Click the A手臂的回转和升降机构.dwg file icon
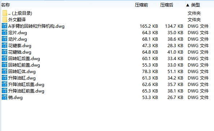214x131 pixels. pyautogui.click(x=4, y=26)
